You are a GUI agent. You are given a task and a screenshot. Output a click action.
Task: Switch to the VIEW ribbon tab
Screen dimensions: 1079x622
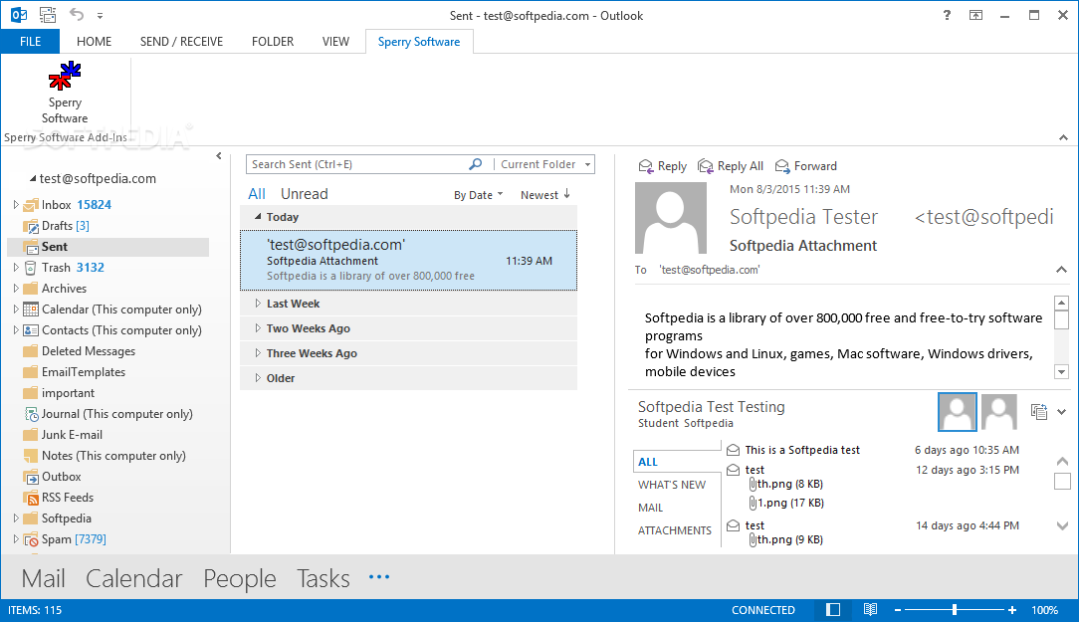coord(335,41)
